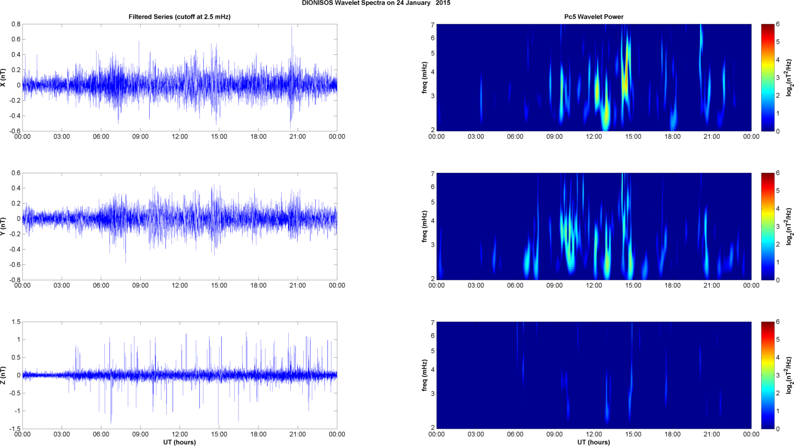Click the Z component wavelet power spectrogram

[x=594, y=375]
